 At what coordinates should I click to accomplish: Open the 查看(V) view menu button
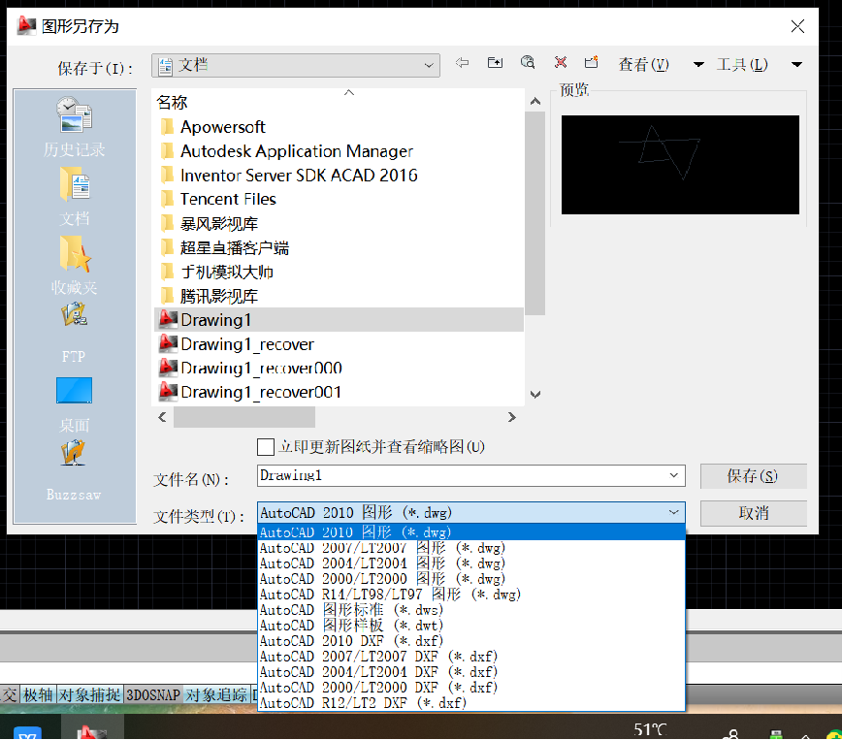[643, 65]
